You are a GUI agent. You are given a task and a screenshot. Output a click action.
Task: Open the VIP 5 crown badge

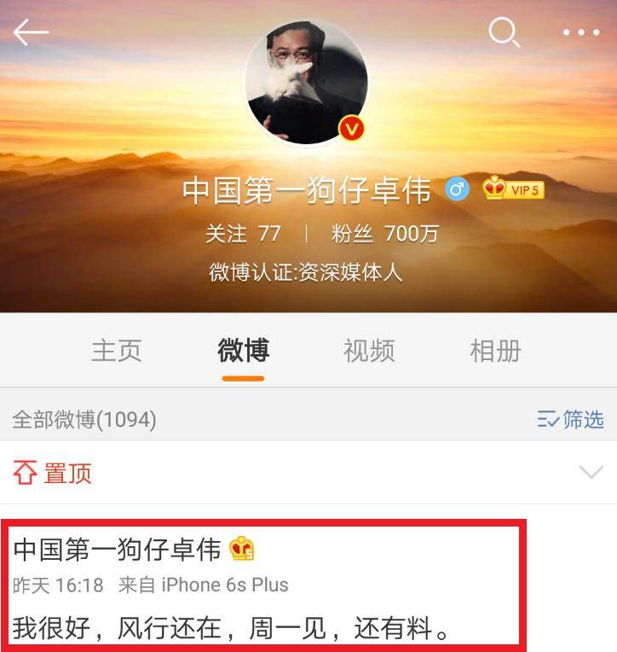pos(513,188)
